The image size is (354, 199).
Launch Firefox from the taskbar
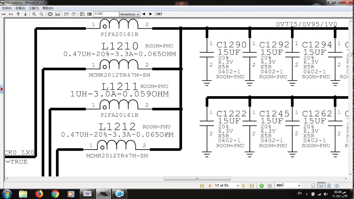pyautogui.click(x=39, y=194)
